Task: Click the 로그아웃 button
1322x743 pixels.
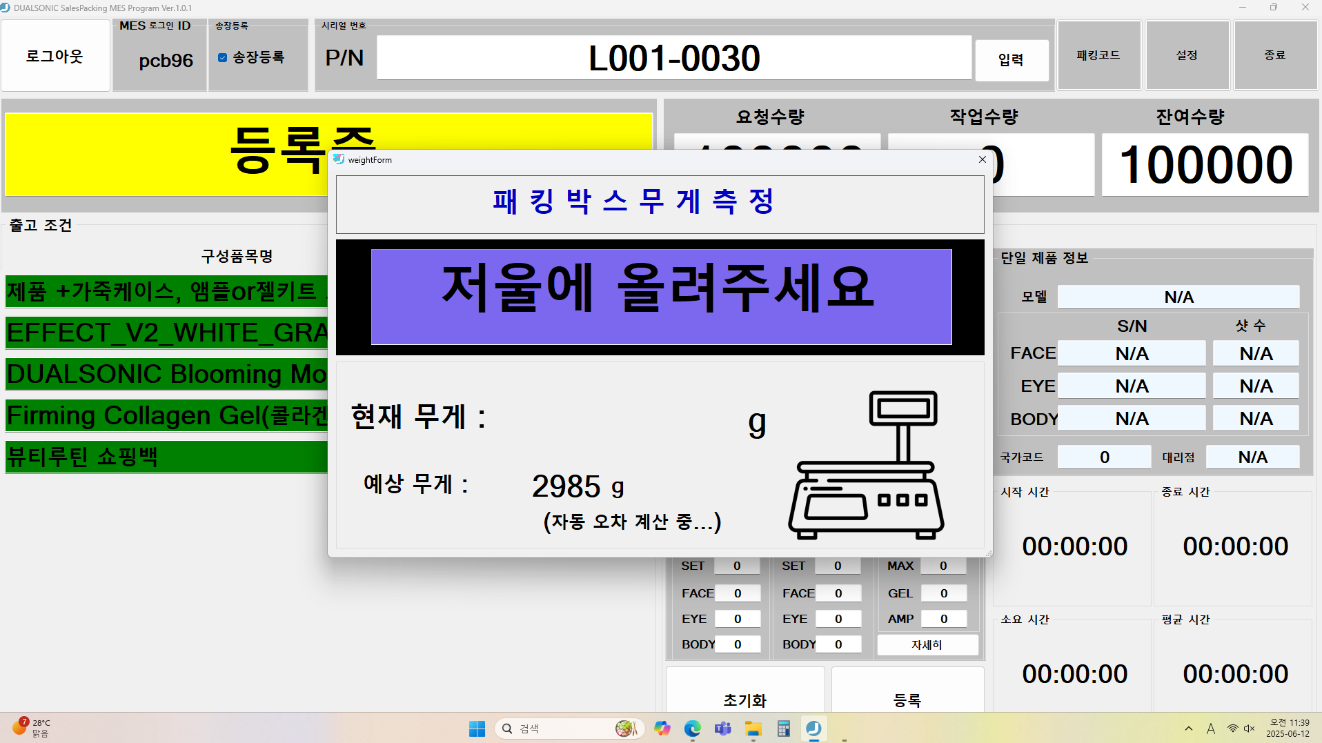Action: (x=55, y=56)
